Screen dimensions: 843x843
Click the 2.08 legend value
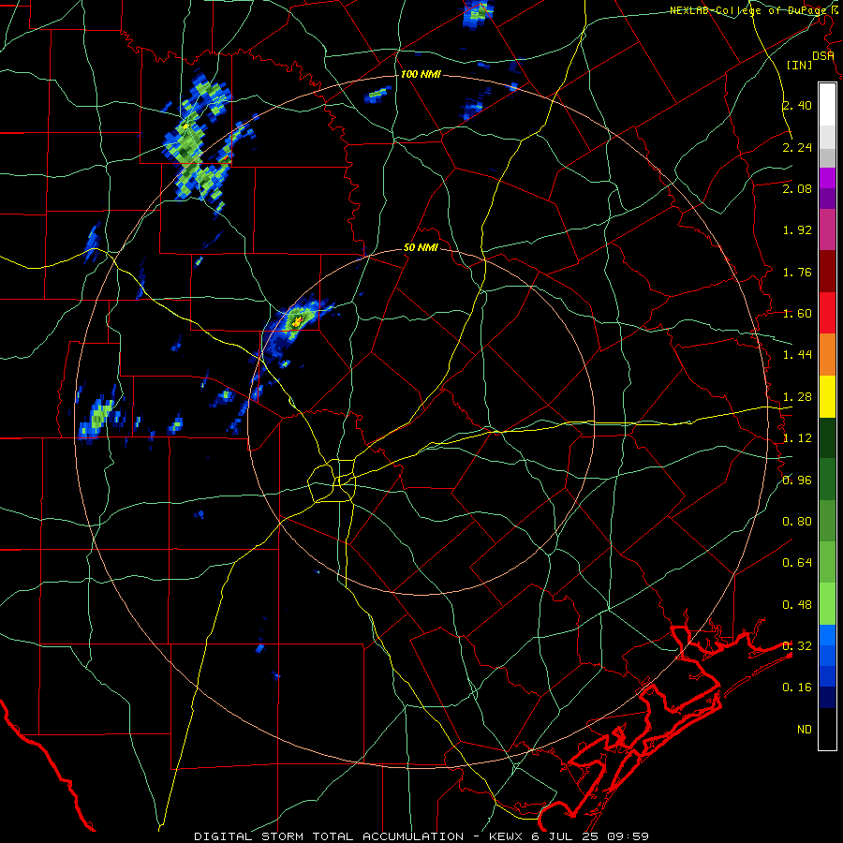(797, 188)
